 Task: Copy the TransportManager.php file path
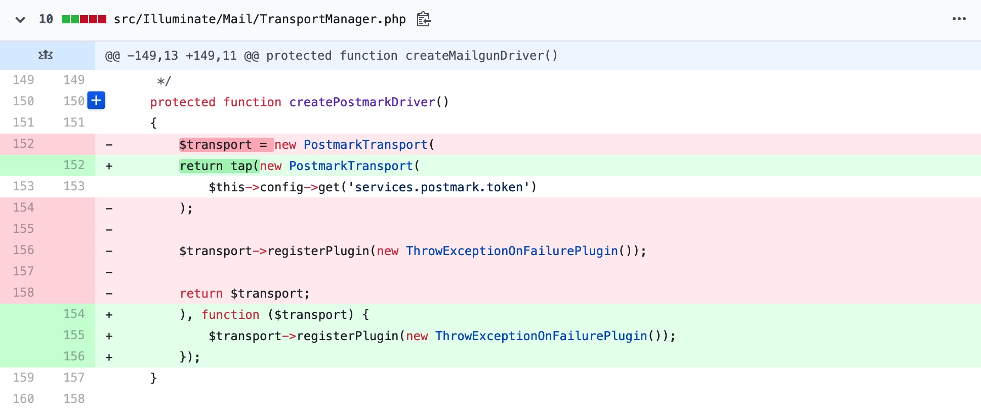tap(424, 19)
